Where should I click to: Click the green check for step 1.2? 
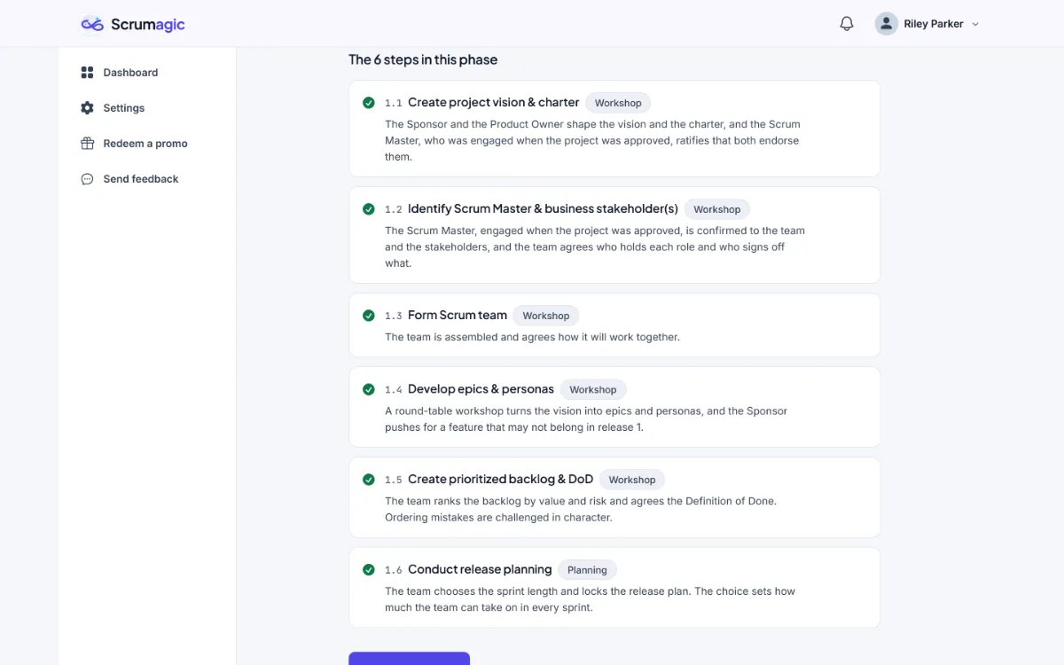(x=369, y=209)
